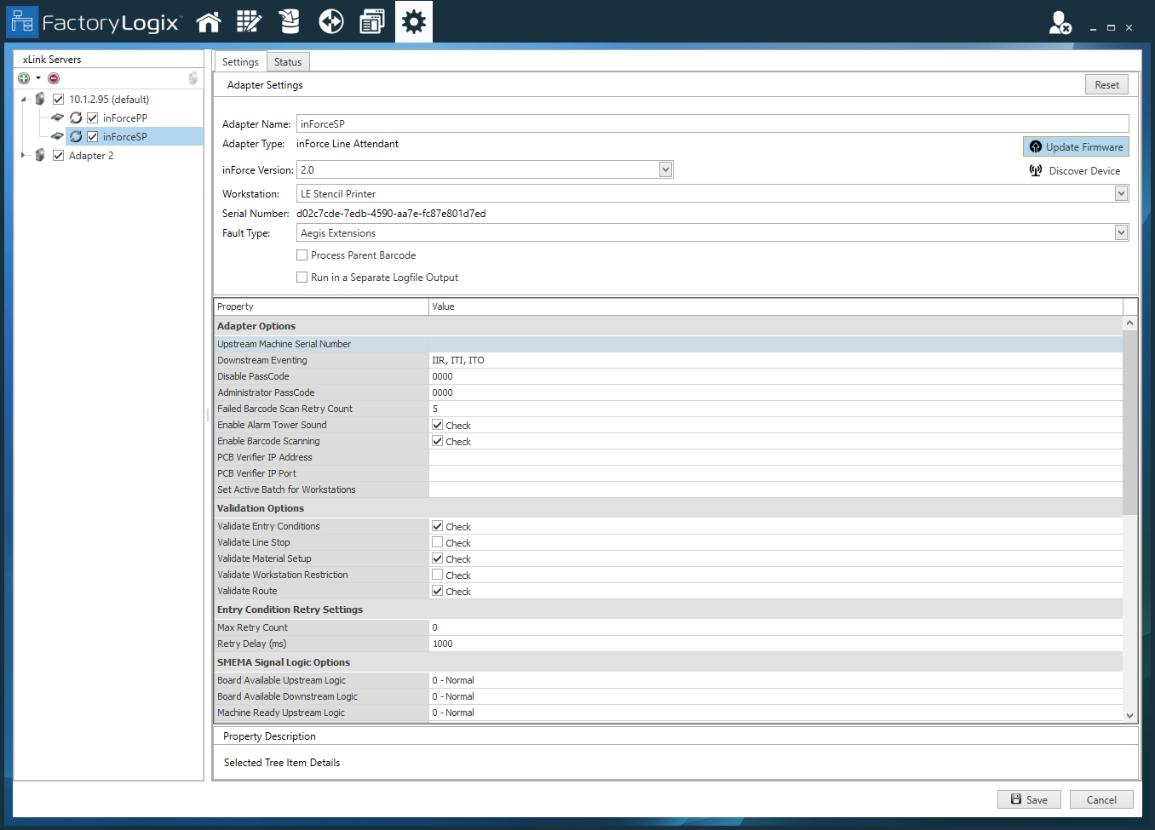
Task: Uncheck the Validate Entry Conditions option
Action: click(x=437, y=526)
